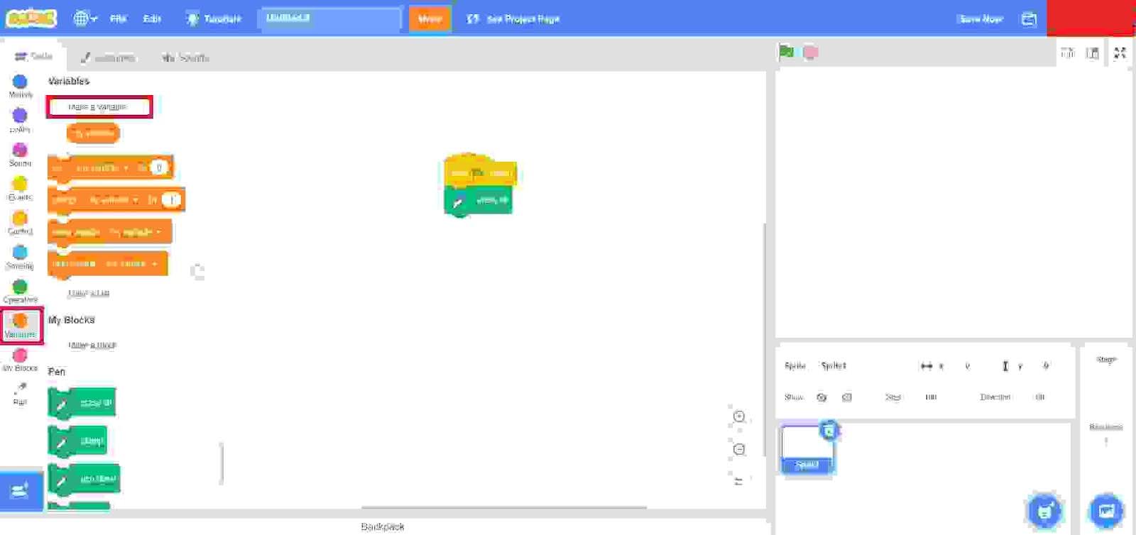
Task: Open the Backpack panel
Action: tap(383, 526)
